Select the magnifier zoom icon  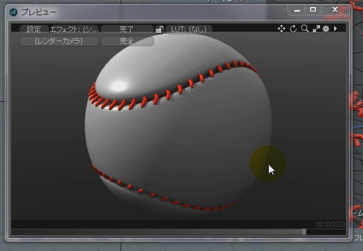click(x=305, y=29)
